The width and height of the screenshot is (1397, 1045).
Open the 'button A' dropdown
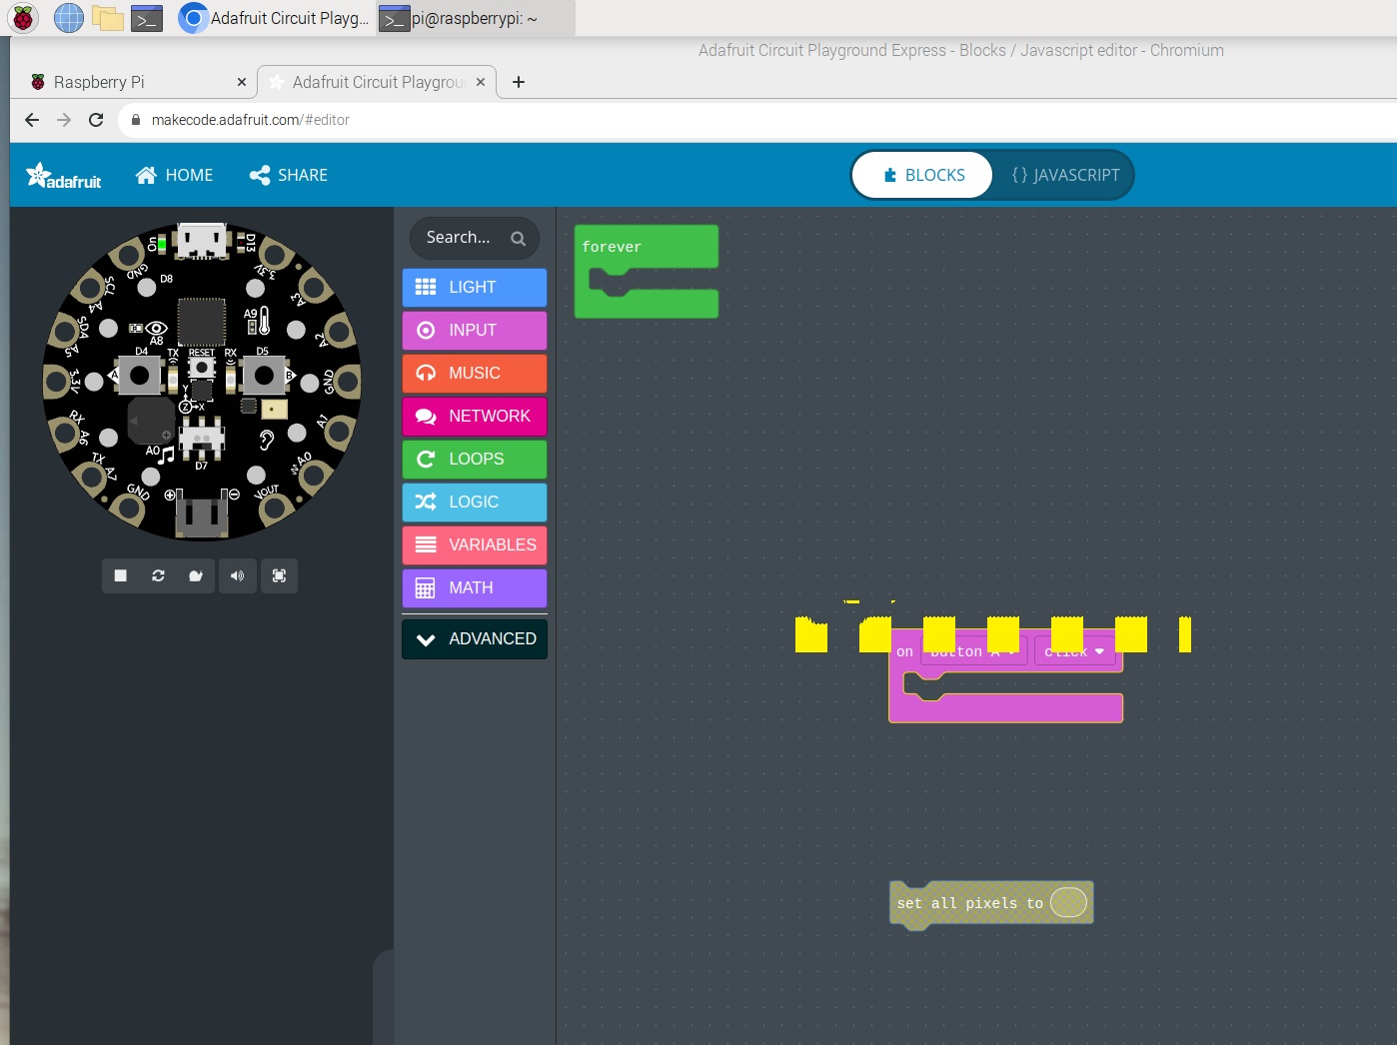971,650
